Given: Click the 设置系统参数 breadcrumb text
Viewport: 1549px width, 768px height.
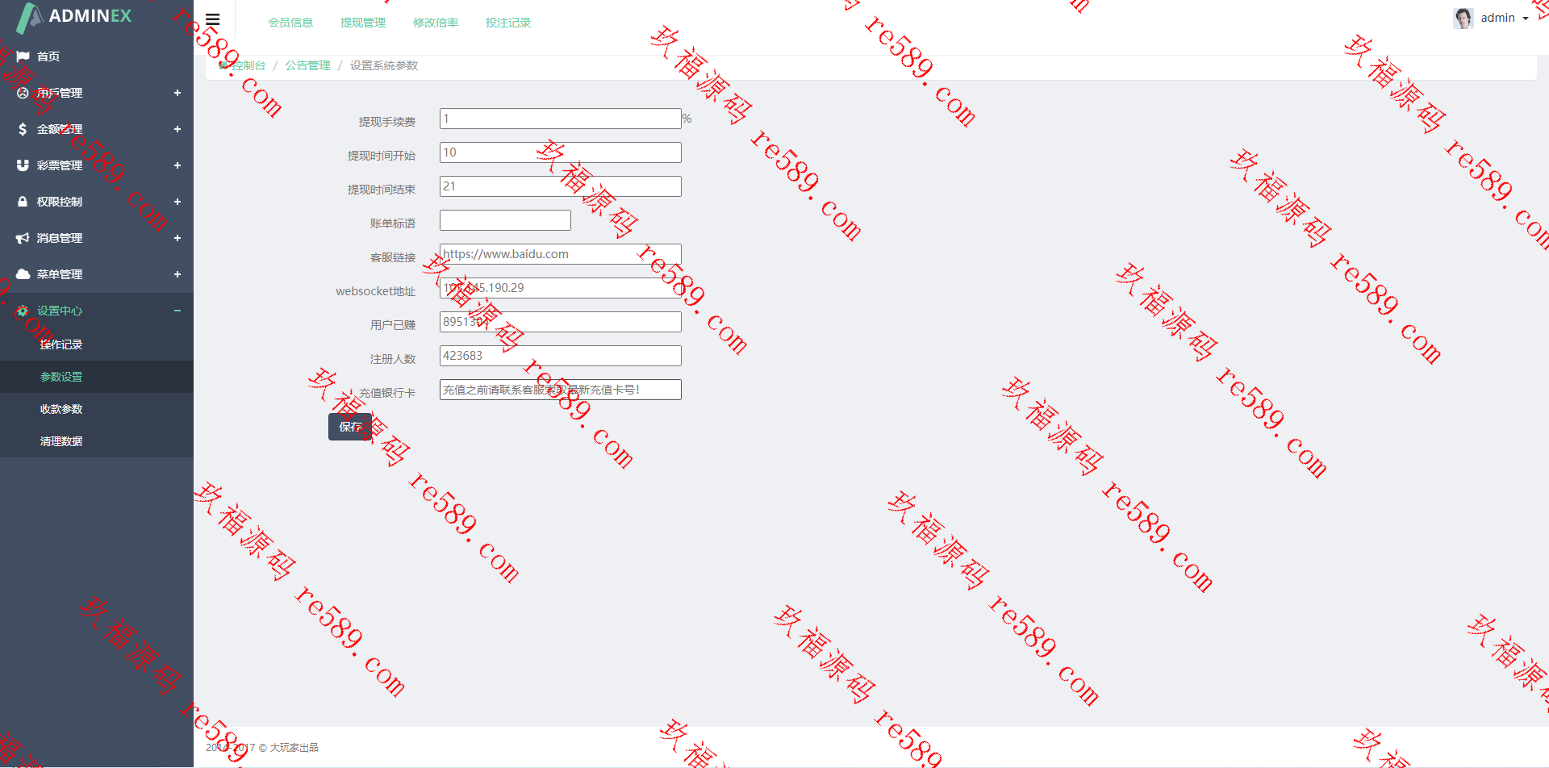Looking at the screenshot, I should point(384,65).
